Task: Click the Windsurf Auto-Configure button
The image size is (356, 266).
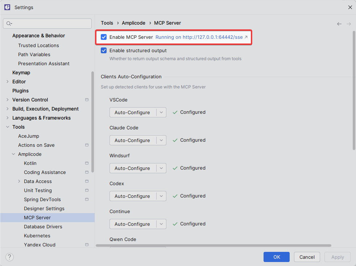Action: [x=133, y=168]
